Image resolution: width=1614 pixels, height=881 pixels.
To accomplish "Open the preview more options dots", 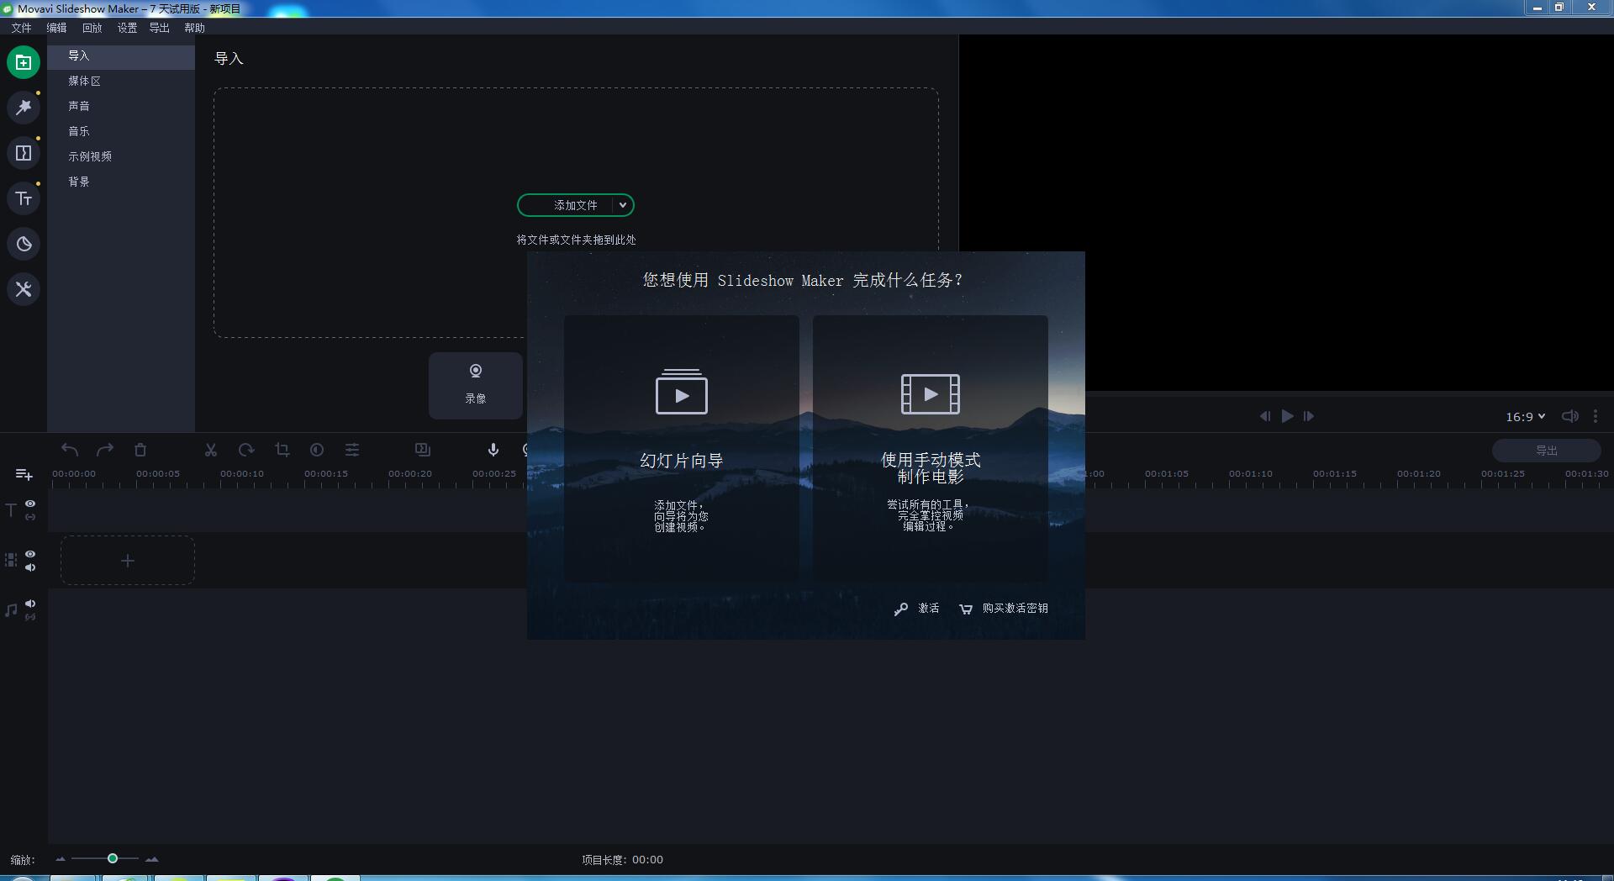I will click(1596, 416).
